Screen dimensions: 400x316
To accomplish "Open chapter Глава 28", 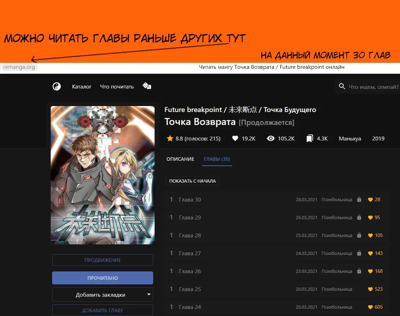I will pyautogui.click(x=190, y=236).
